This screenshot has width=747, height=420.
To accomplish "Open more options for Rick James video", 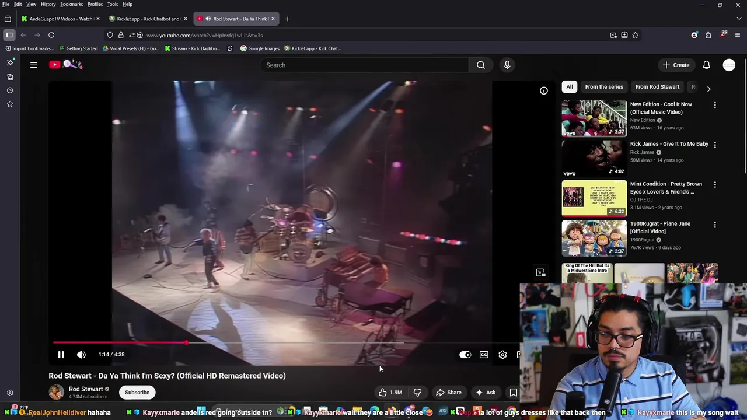I will (715, 145).
